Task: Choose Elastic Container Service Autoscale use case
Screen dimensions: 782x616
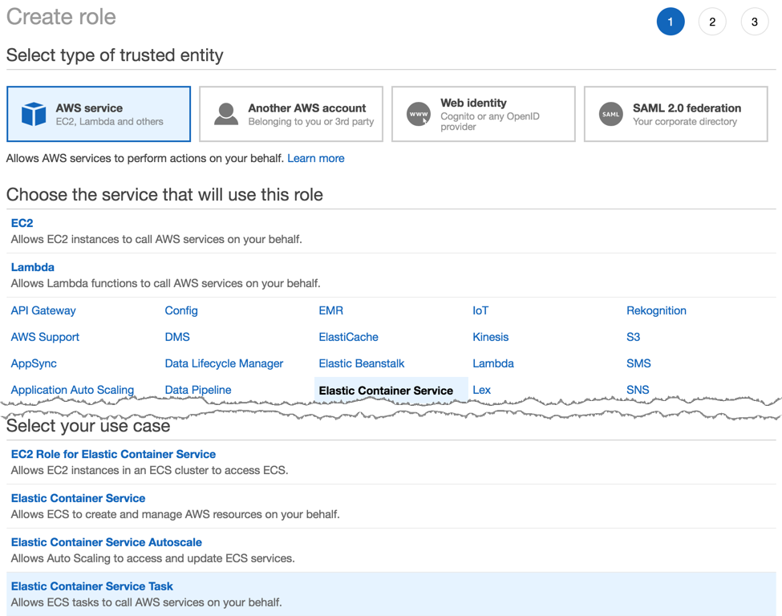Action: pyautogui.click(x=106, y=541)
